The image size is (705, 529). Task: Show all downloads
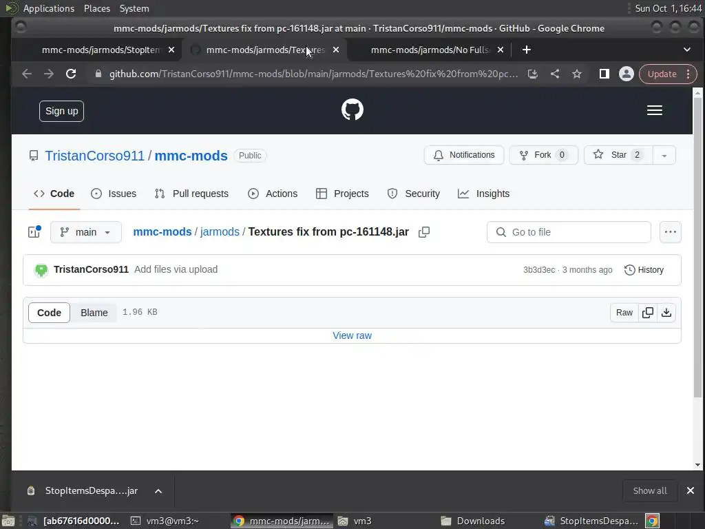(650, 490)
